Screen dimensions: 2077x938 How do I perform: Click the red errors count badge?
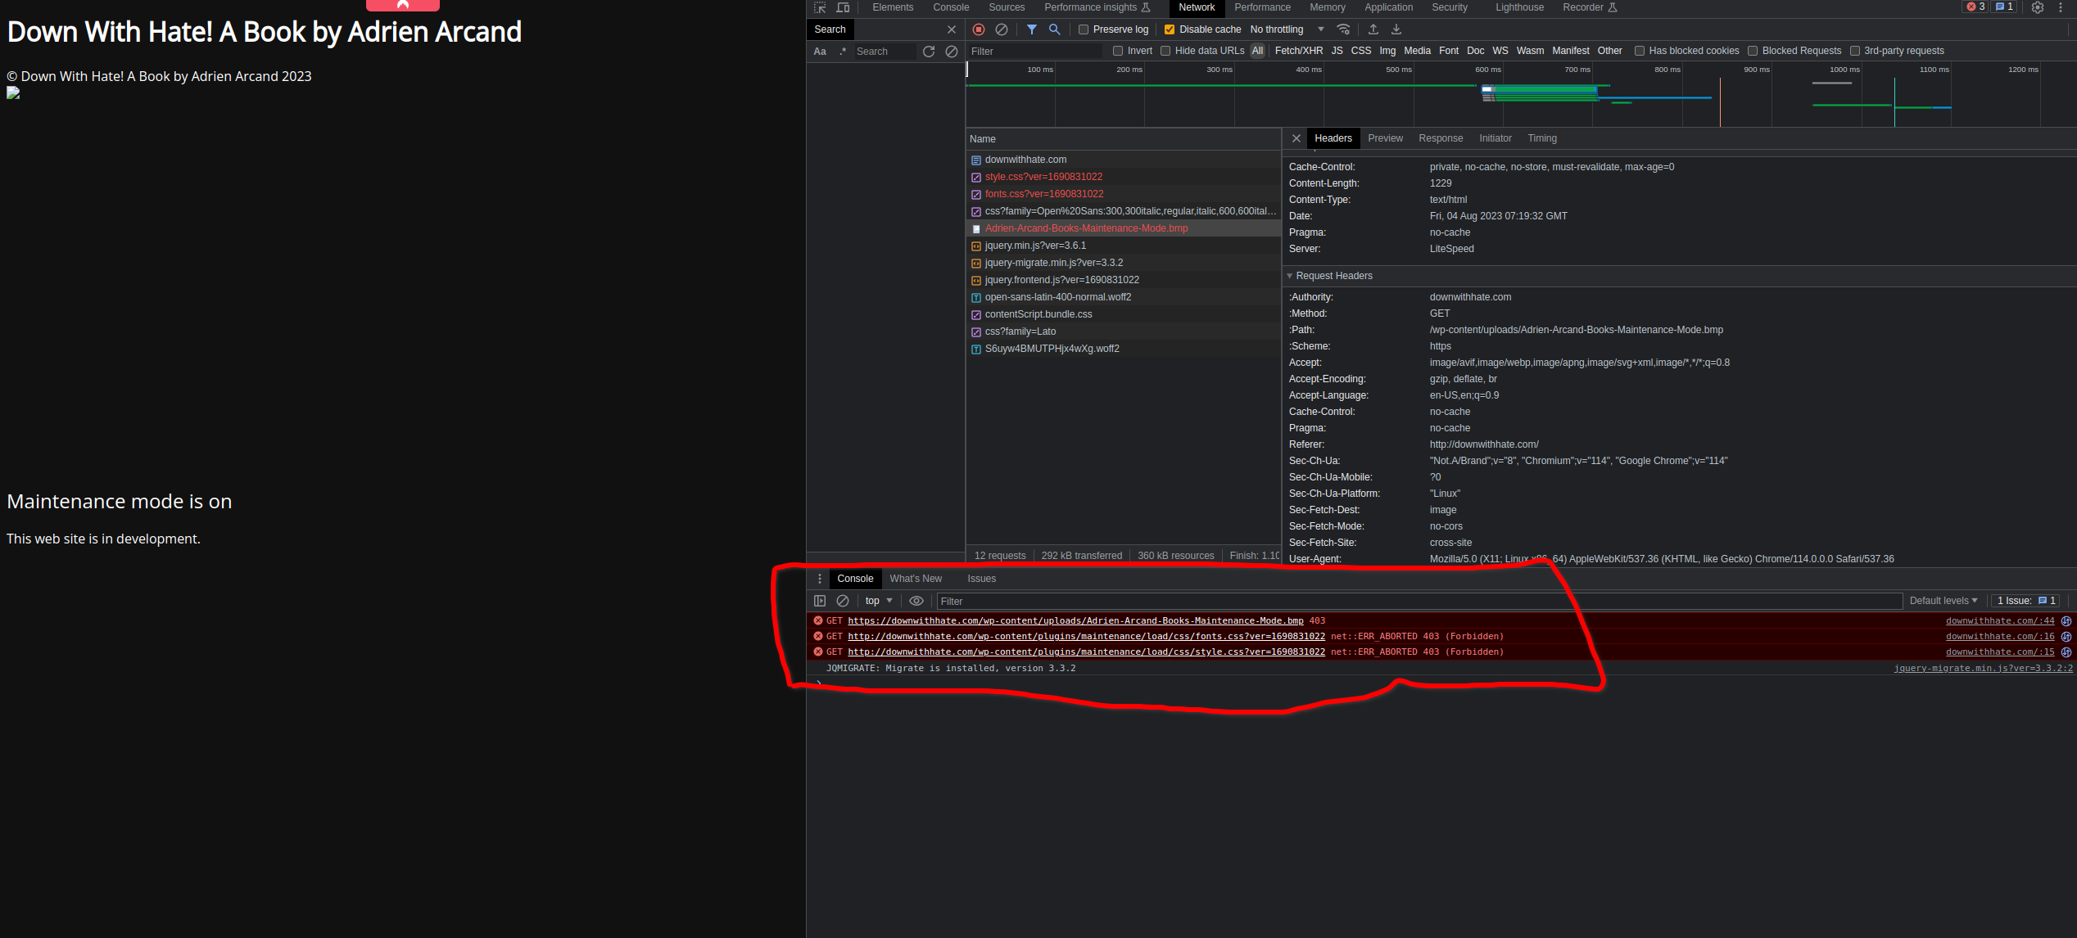pos(1975,7)
